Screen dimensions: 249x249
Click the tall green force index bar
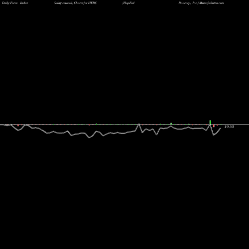coord(210,123)
